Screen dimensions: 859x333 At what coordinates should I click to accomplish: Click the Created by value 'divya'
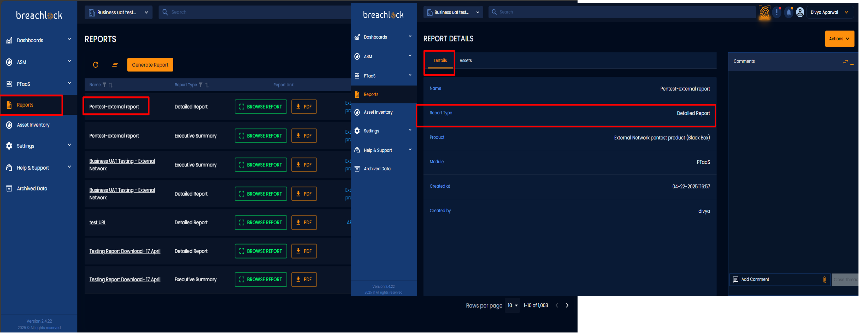704,211
